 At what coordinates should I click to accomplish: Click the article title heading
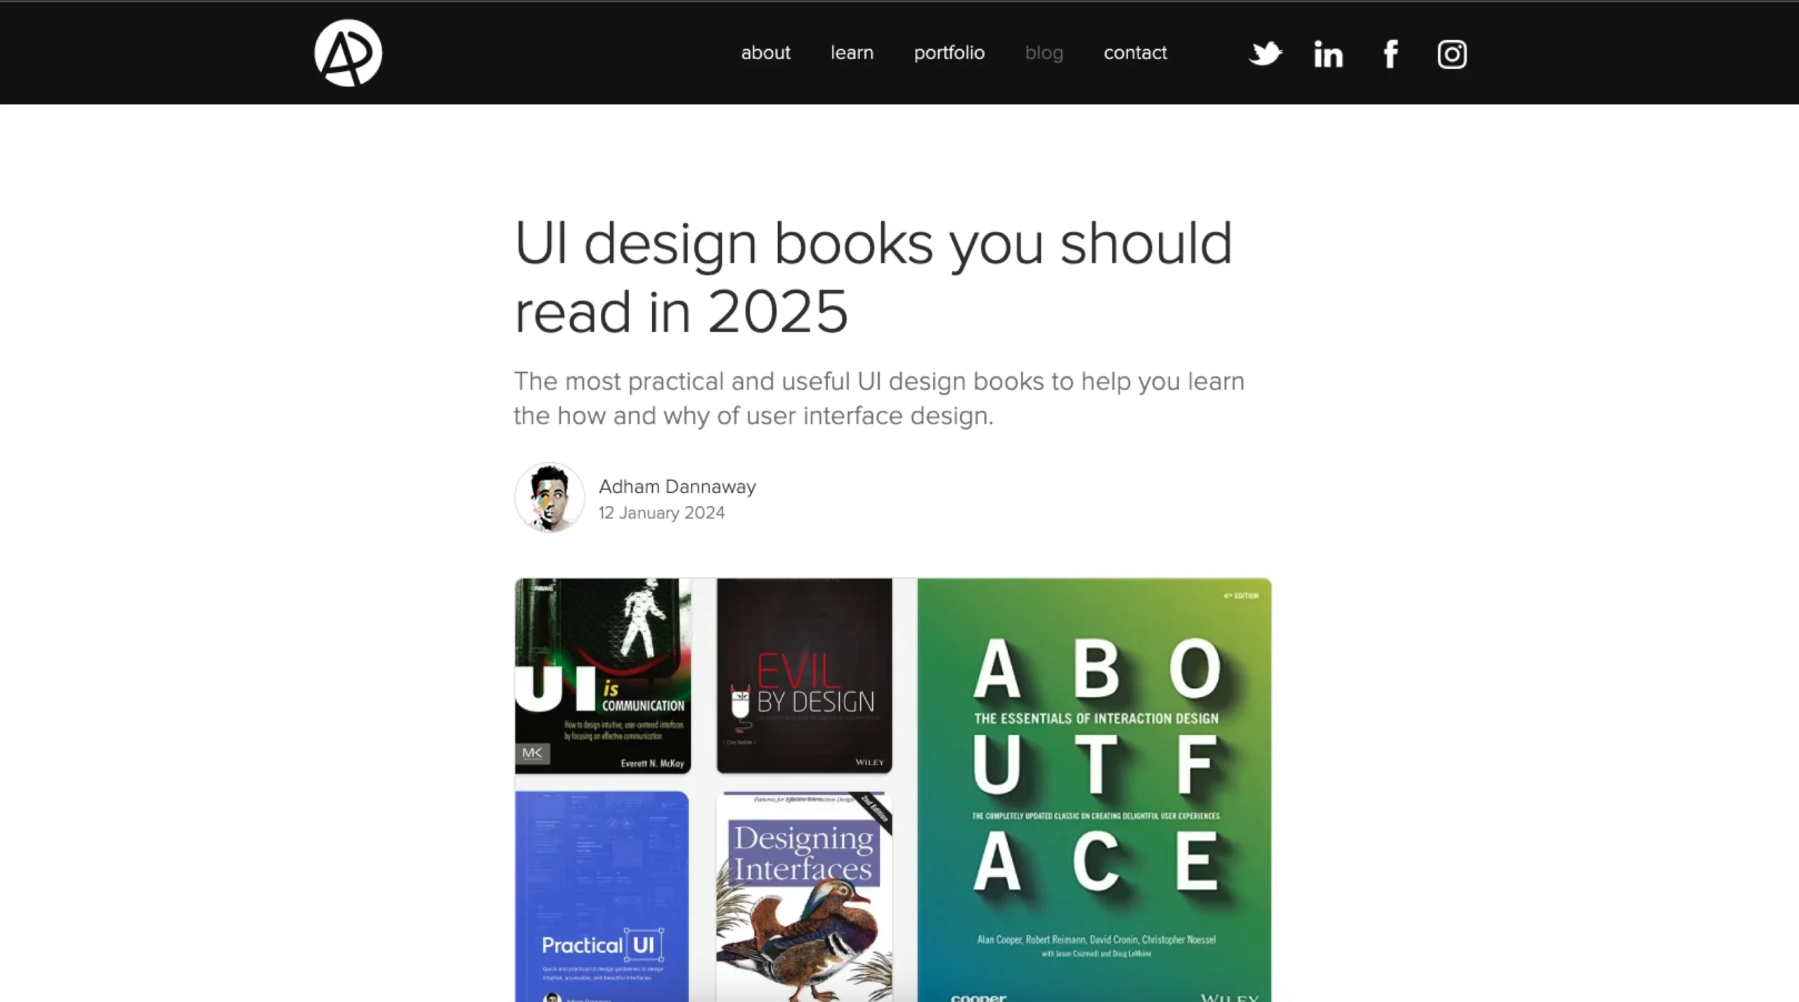(873, 277)
